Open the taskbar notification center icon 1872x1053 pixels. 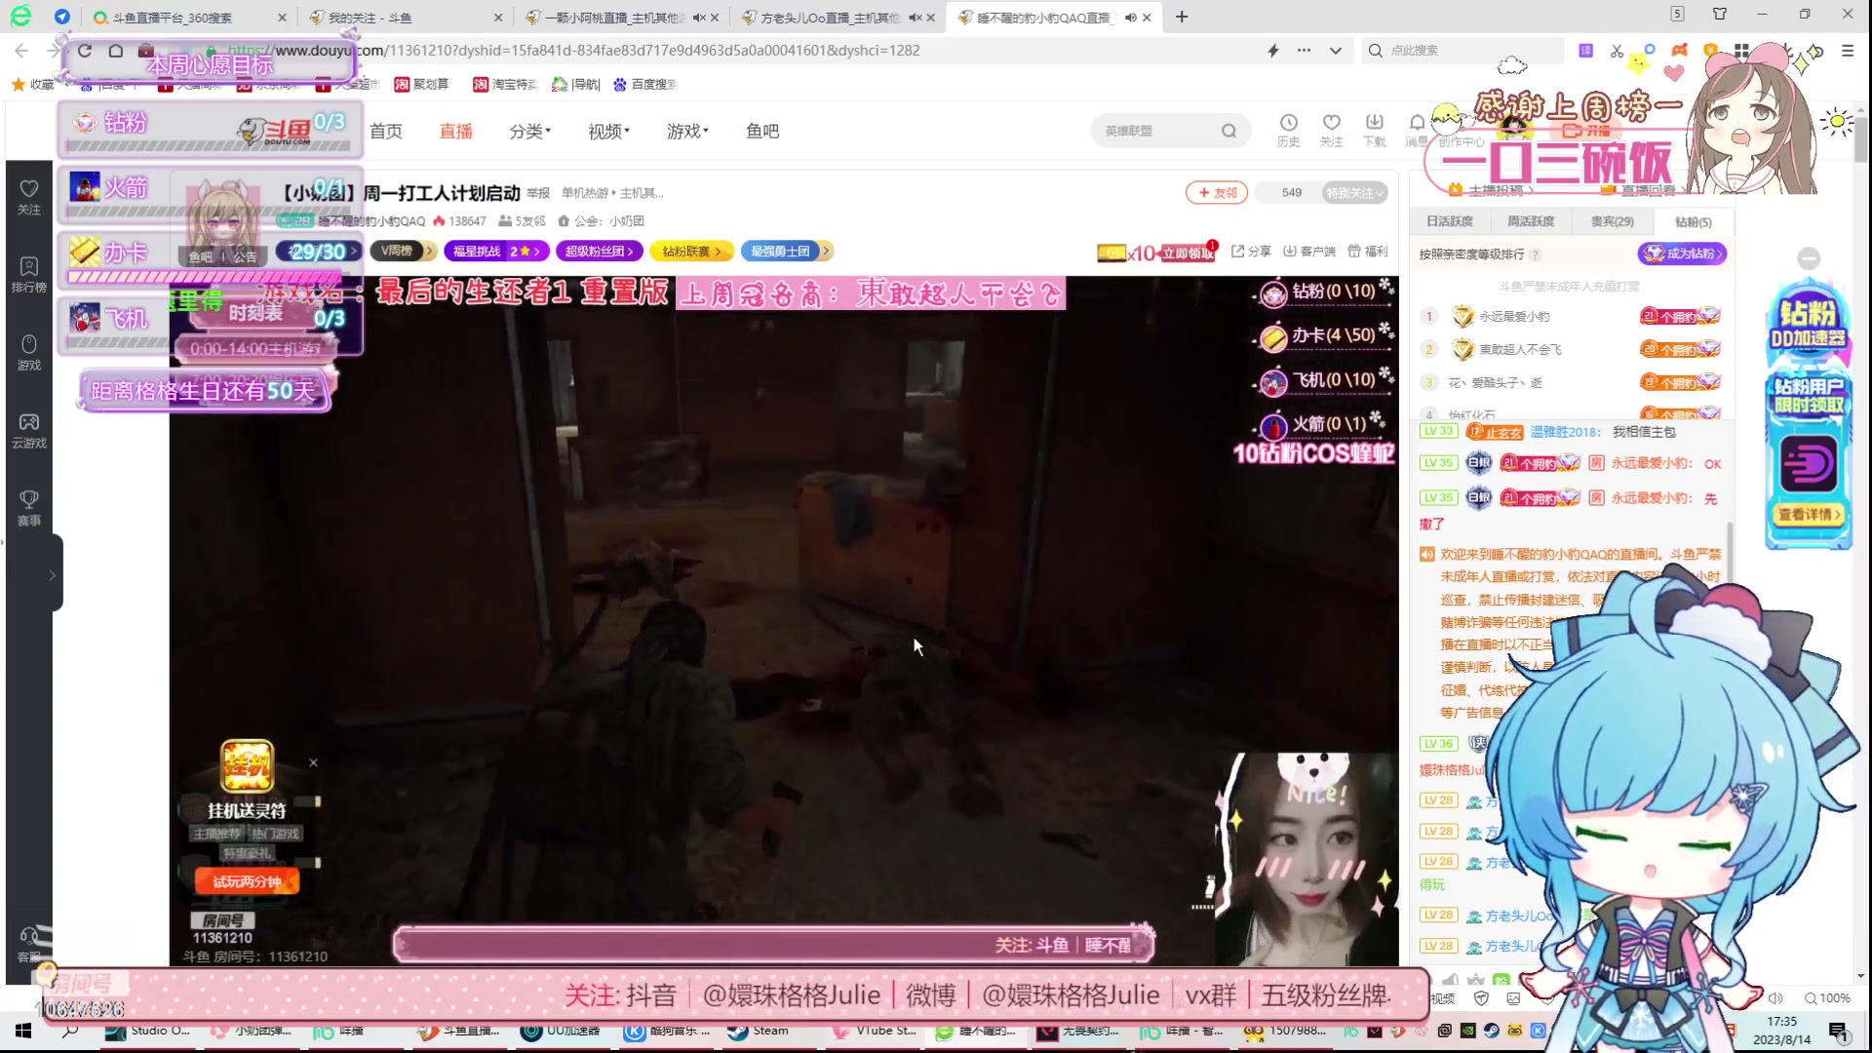[1837, 1031]
